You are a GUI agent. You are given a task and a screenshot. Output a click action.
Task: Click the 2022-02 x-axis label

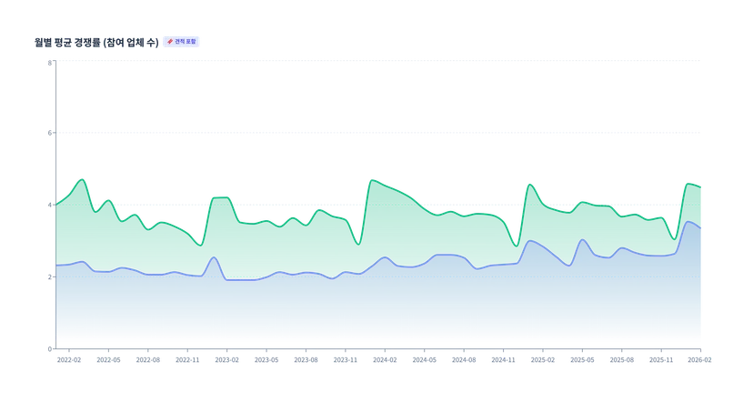(69, 360)
